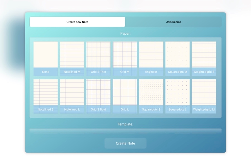Pick the Weightedgrid M paper
Screen dimensions: 251x157
pos(204,96)
